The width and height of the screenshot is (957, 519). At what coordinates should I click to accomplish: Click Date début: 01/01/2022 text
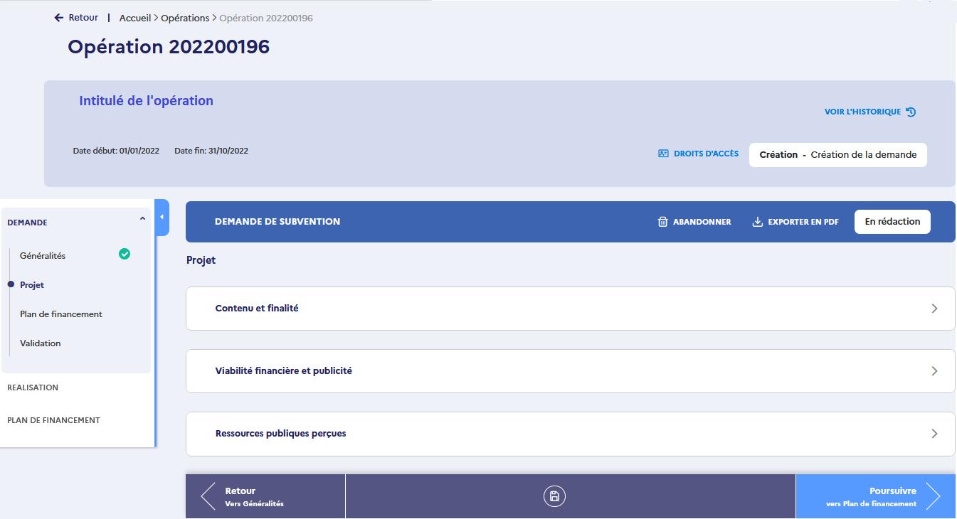(x=116, y=151)
